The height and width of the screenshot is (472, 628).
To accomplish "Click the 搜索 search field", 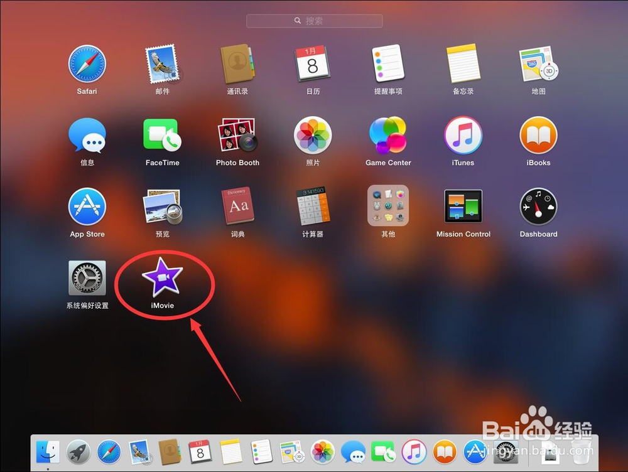I will point(315,21).
